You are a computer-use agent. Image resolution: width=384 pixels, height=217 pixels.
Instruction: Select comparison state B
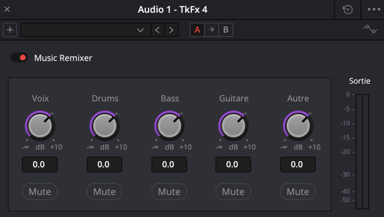tap(225, 30)
